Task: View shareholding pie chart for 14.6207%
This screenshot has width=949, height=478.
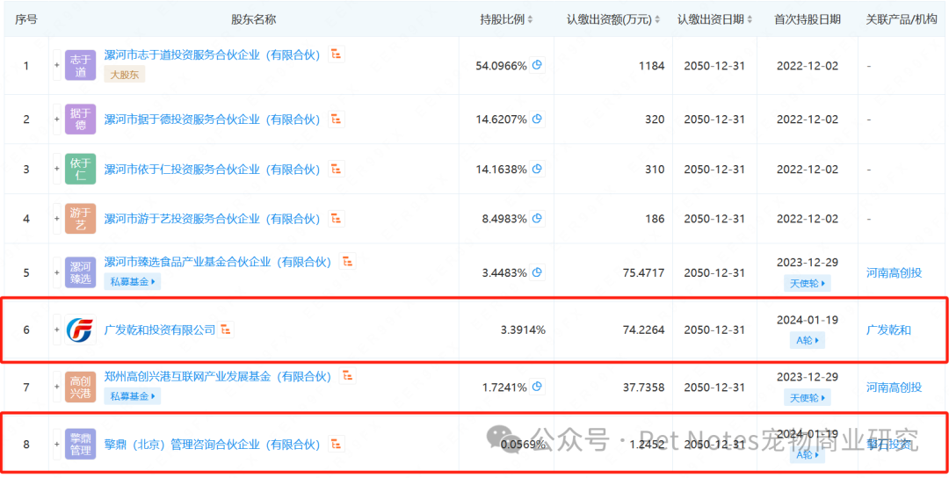Action: (x=537, y=119)
